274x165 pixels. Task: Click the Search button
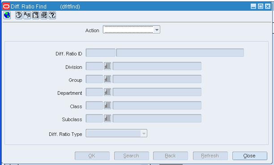[132, 156]
